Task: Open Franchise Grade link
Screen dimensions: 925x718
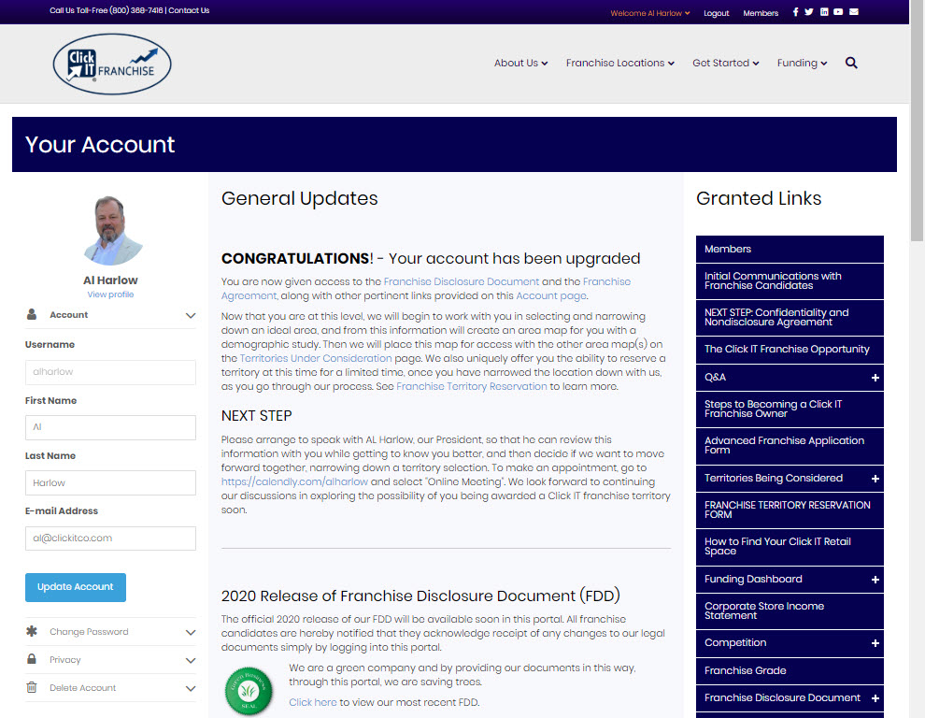Action: pyautogui.click(x=790, y=670)
